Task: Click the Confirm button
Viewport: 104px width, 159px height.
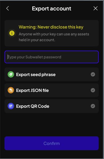Action: tap(52, 143)
